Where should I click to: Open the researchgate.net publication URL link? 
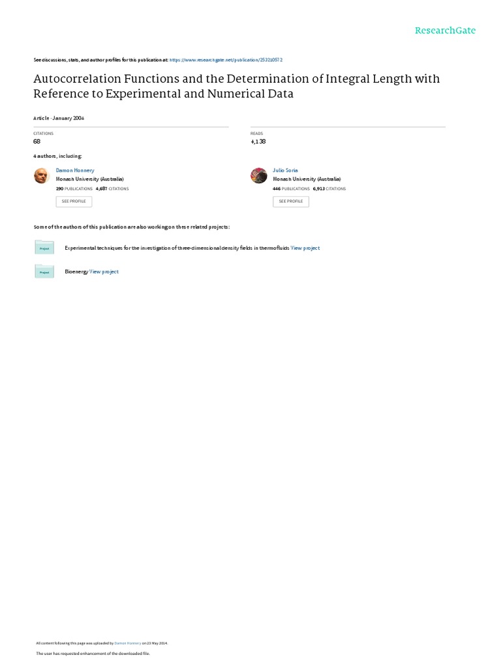point(226,59)
